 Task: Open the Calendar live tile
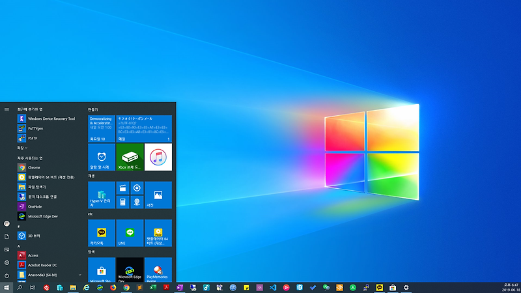click(x=102, y=128)
